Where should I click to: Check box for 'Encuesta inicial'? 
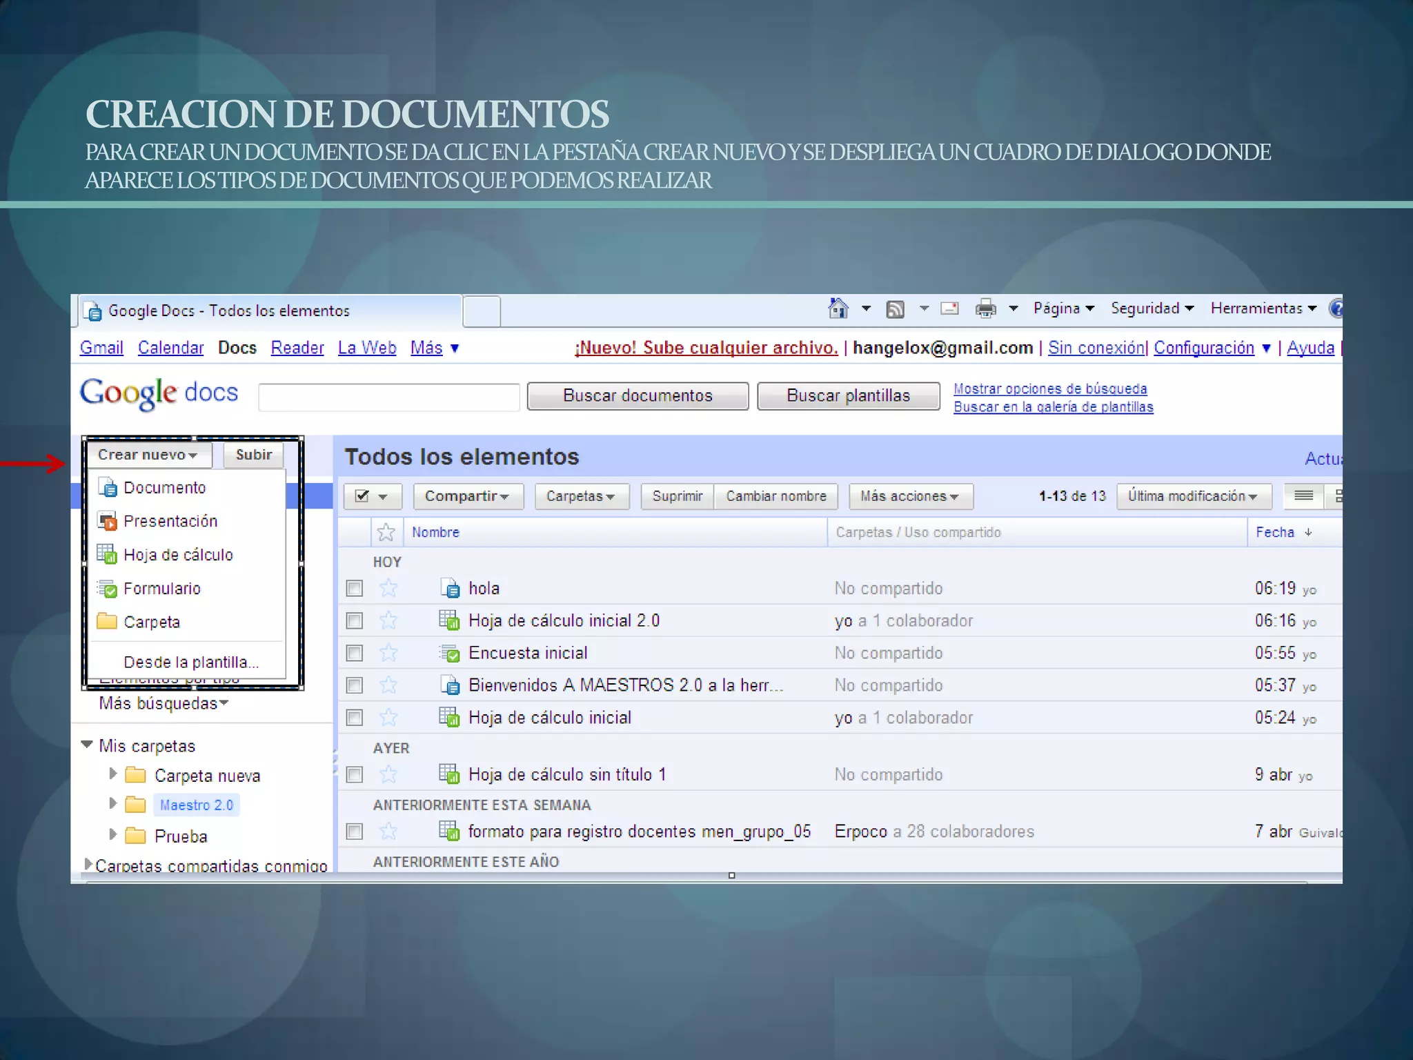pos(355,653)
